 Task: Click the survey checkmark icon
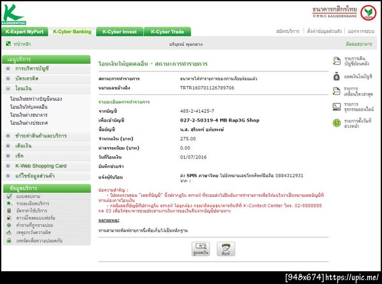coord(10,196)
